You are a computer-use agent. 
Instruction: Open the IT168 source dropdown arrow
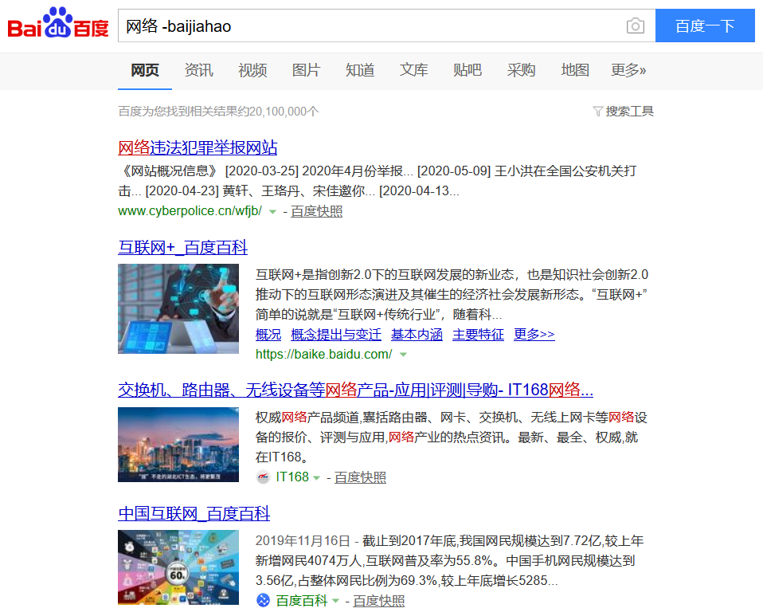point(316,478)
